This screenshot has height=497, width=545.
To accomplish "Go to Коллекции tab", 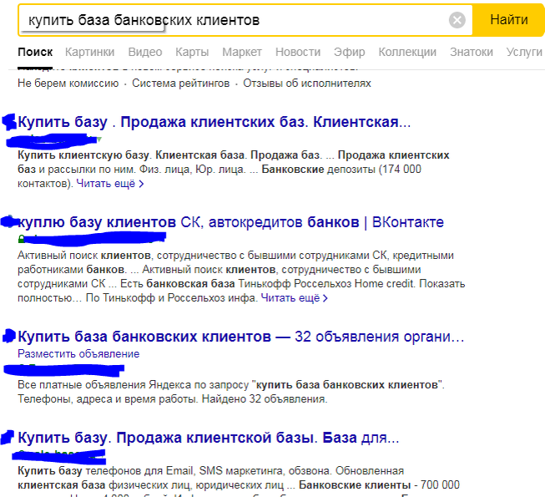I will point(407,52).
